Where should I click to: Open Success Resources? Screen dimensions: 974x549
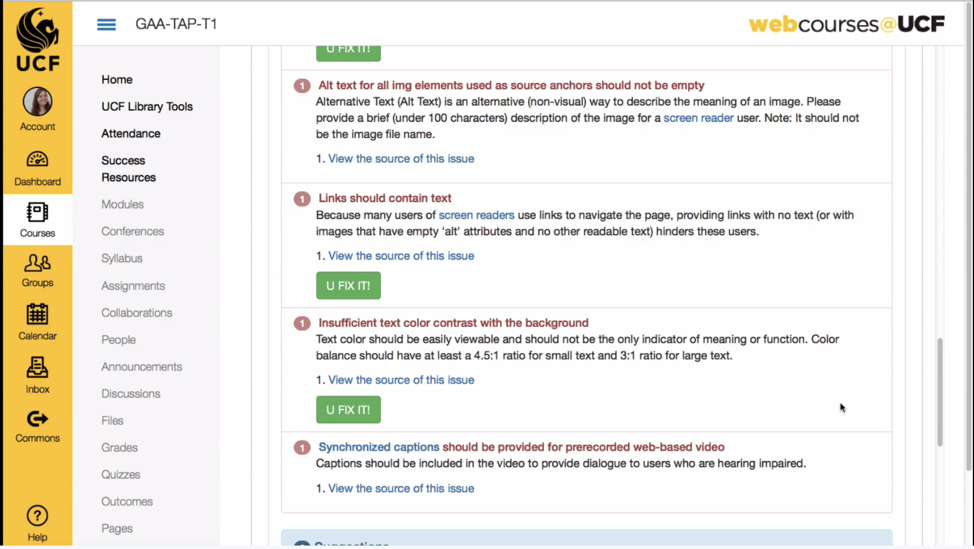(129, 169)
